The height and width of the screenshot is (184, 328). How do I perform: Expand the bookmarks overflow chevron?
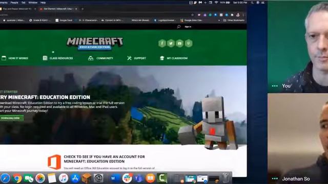click(x=219, y=20)
